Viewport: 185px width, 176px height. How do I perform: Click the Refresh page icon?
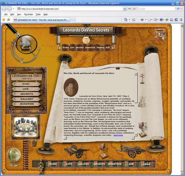(129, 9)
